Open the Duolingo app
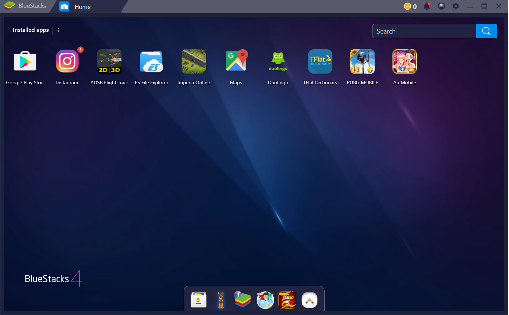The width and height of the screenshot is (509, 315). tap(278, 61)
